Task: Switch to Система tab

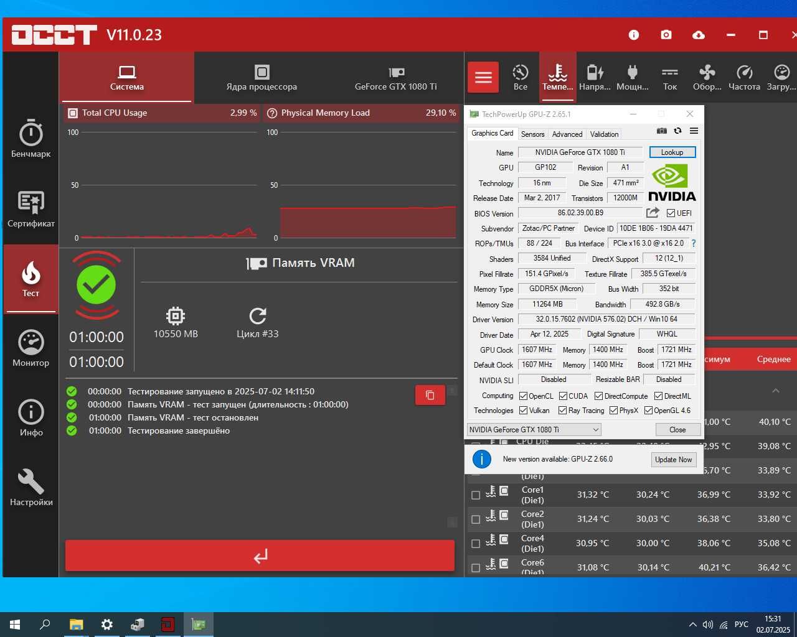Action: [127, 77]
